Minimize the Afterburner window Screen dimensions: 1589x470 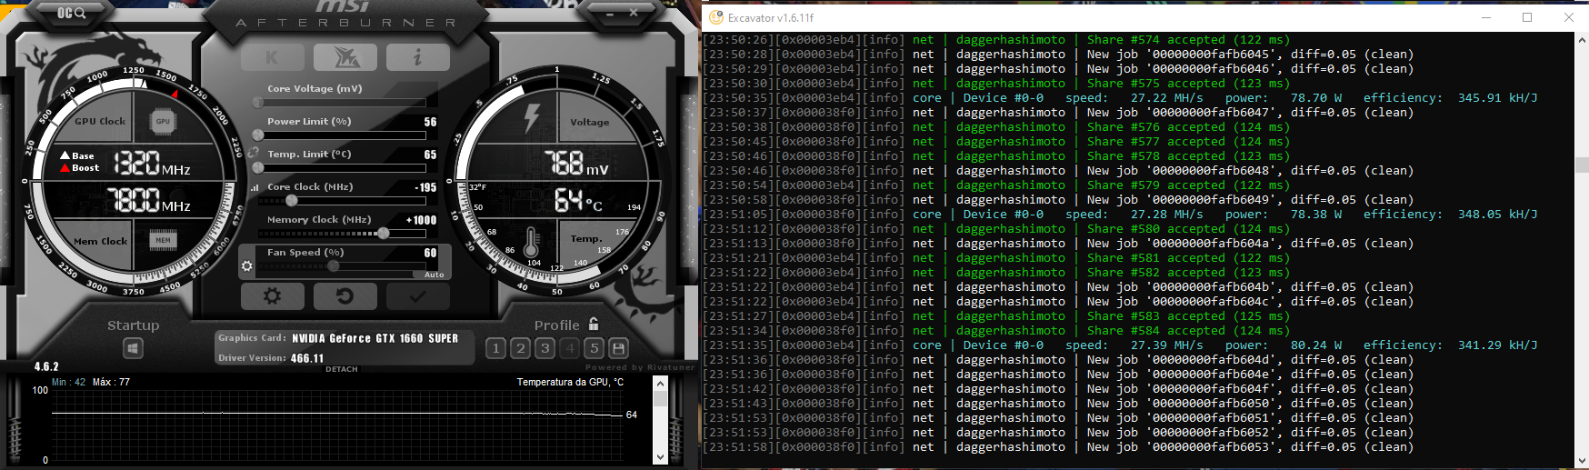(609, 13)
